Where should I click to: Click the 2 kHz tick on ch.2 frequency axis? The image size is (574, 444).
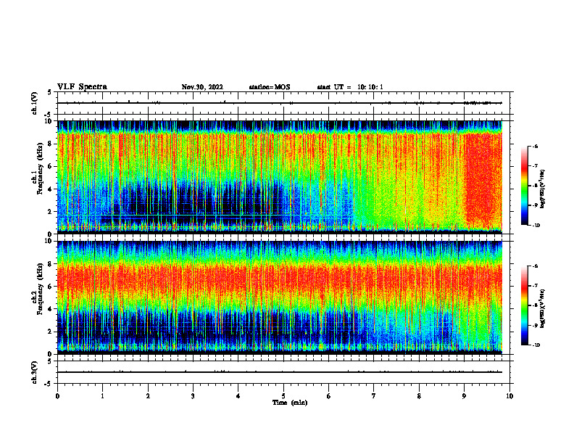(50, 332)
